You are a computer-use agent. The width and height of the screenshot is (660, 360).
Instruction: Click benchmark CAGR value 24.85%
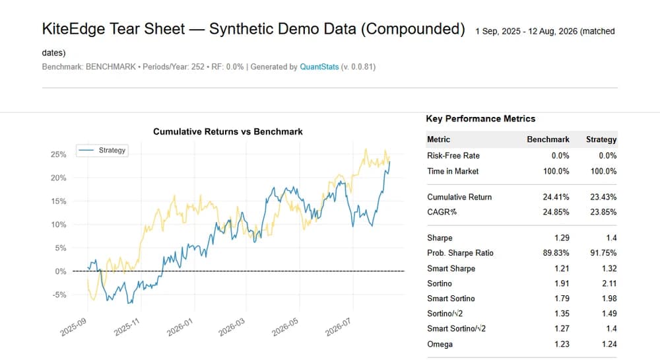556,212
